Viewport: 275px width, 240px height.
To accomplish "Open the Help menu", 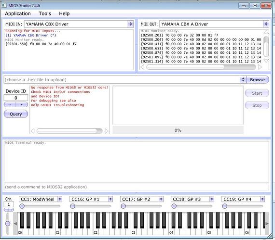I will [64, 13].
